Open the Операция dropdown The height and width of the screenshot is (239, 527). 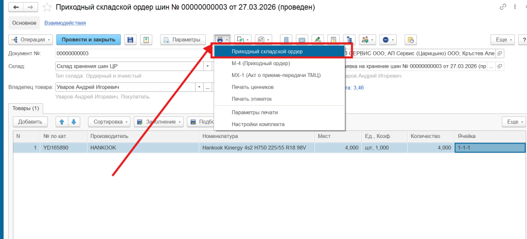coord(31,39)
